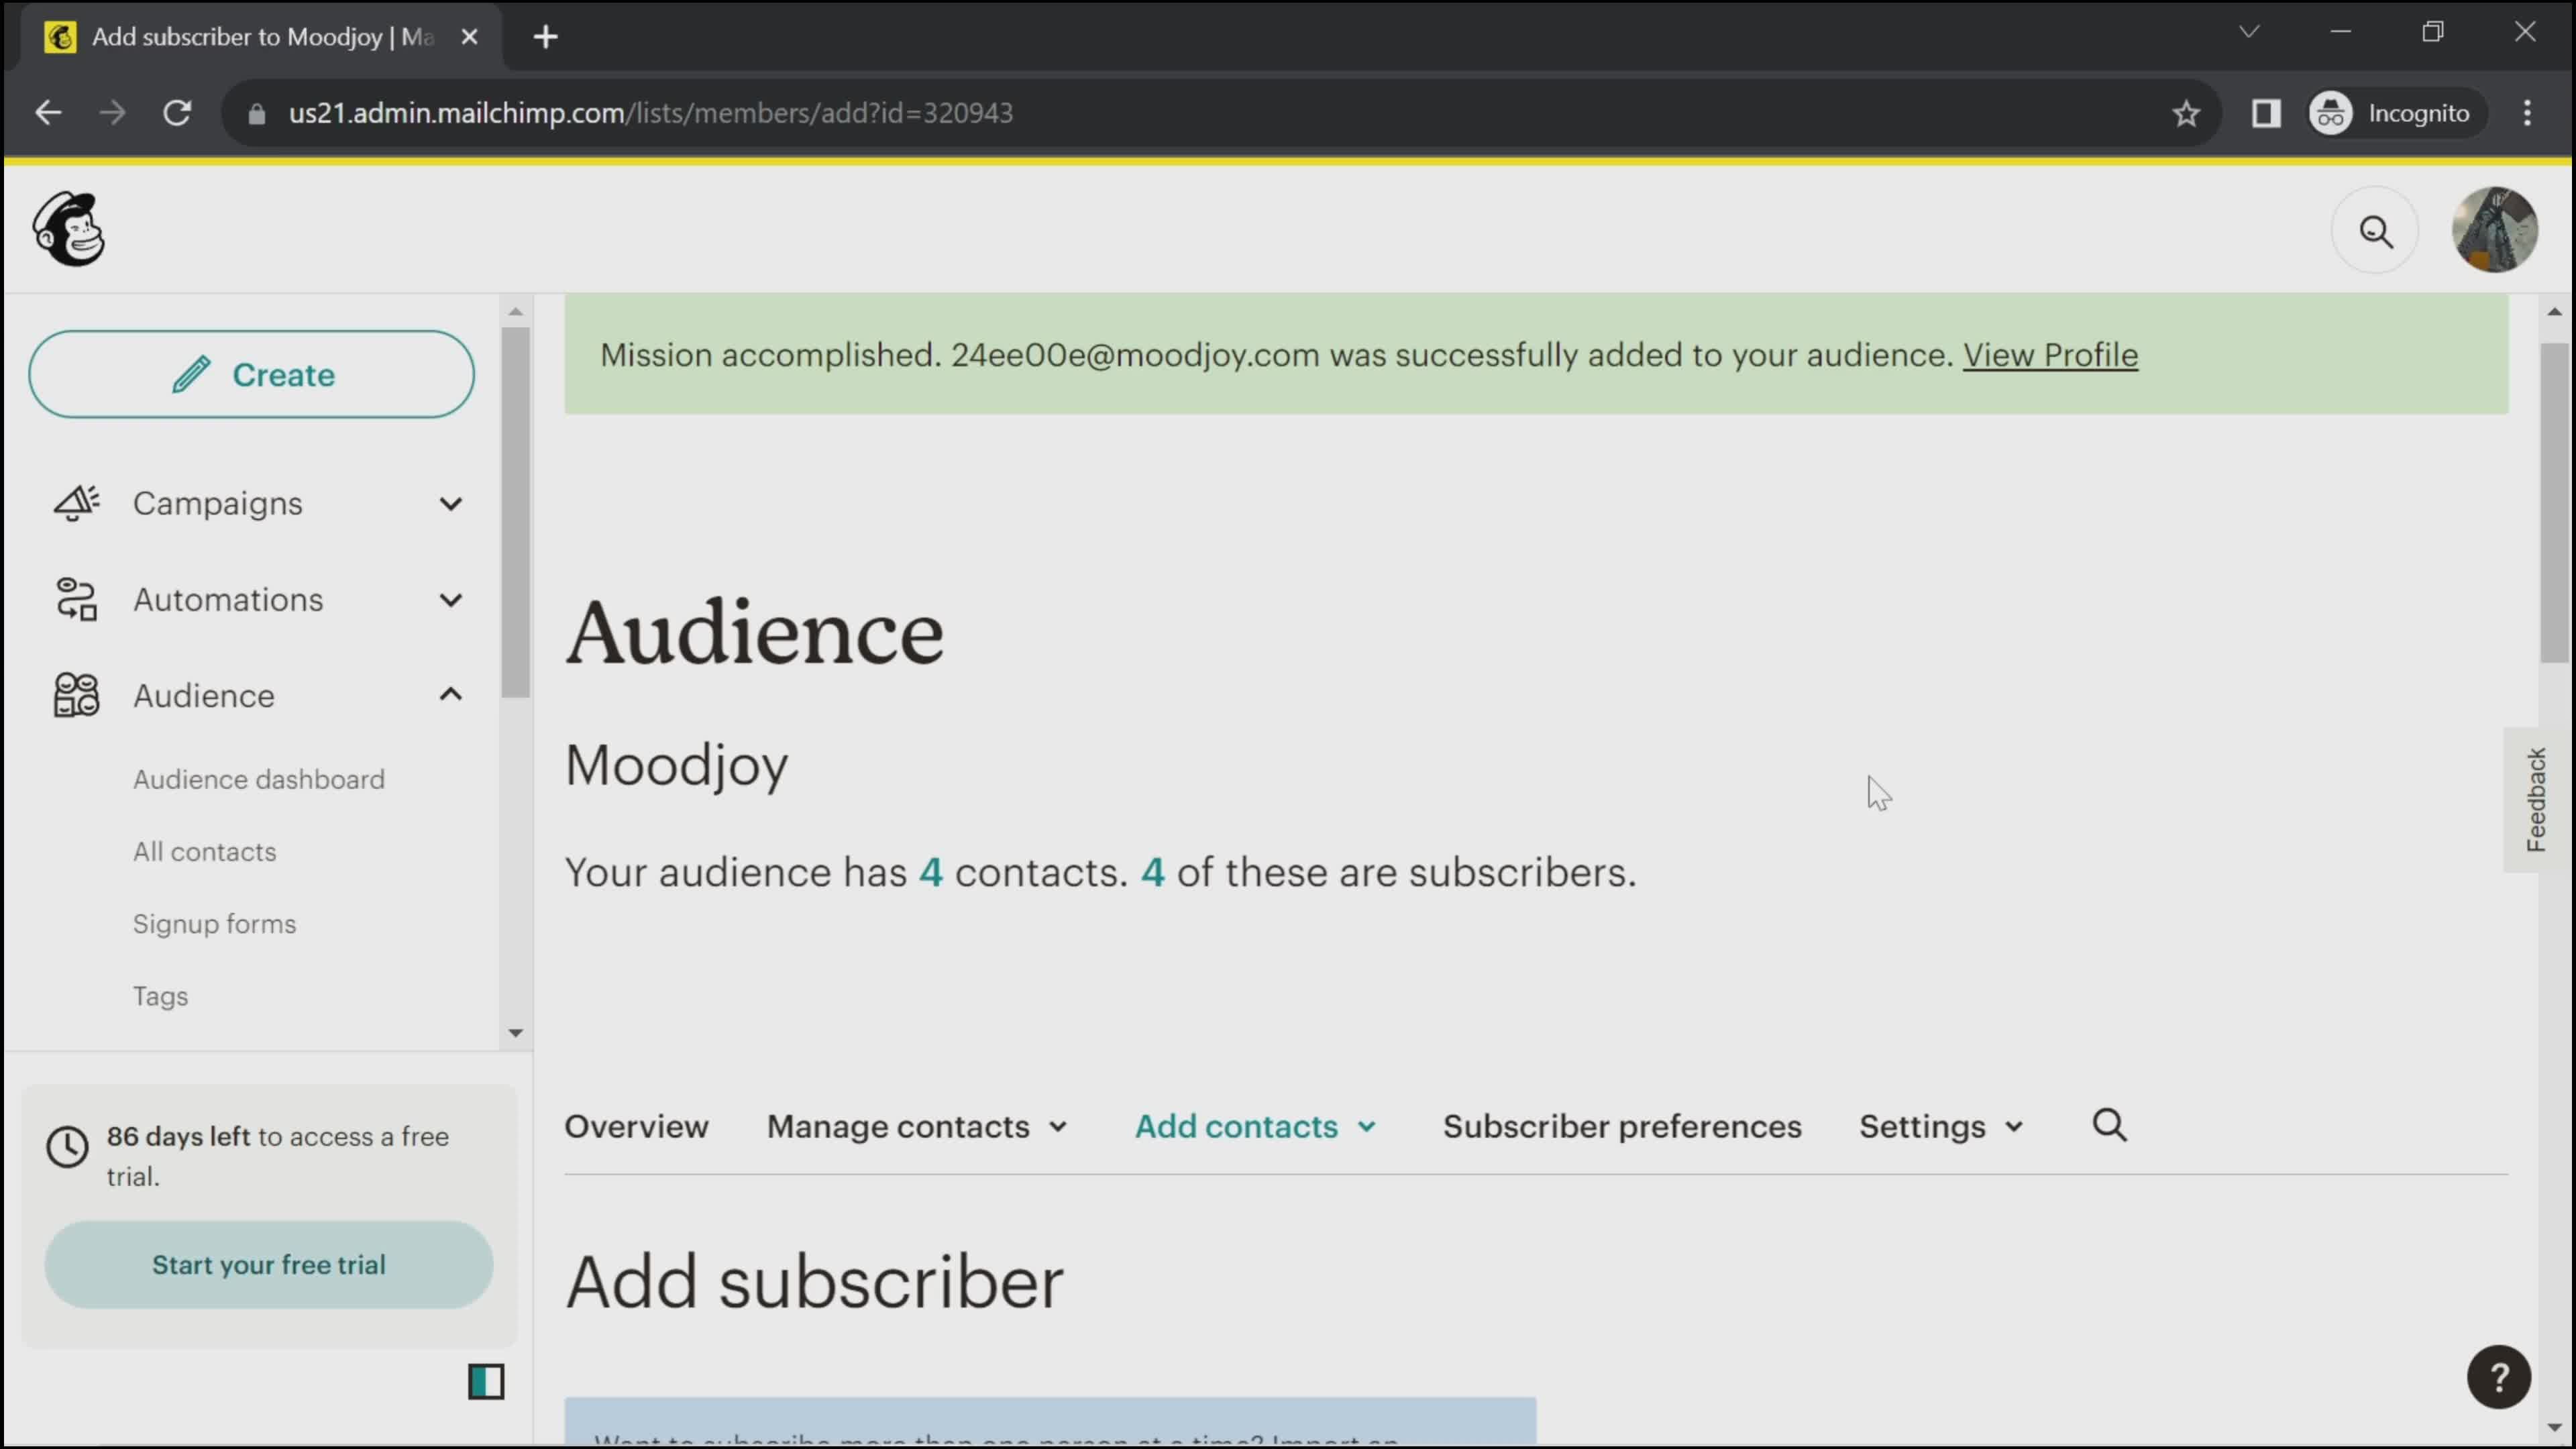Open Tags in sidebar

pyautogui.click(x=161, y=996)
